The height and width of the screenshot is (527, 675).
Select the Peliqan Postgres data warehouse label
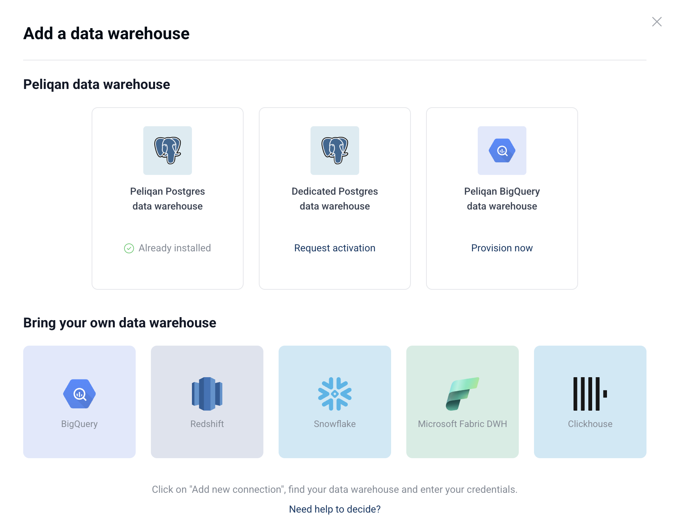pos(168,198)
